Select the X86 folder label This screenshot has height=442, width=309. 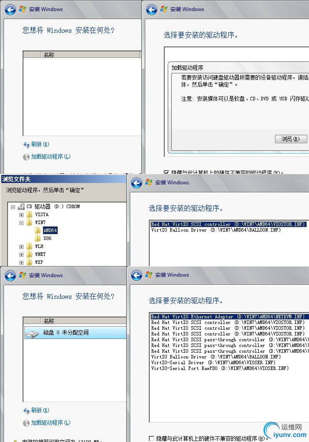[x=47, y=238]
